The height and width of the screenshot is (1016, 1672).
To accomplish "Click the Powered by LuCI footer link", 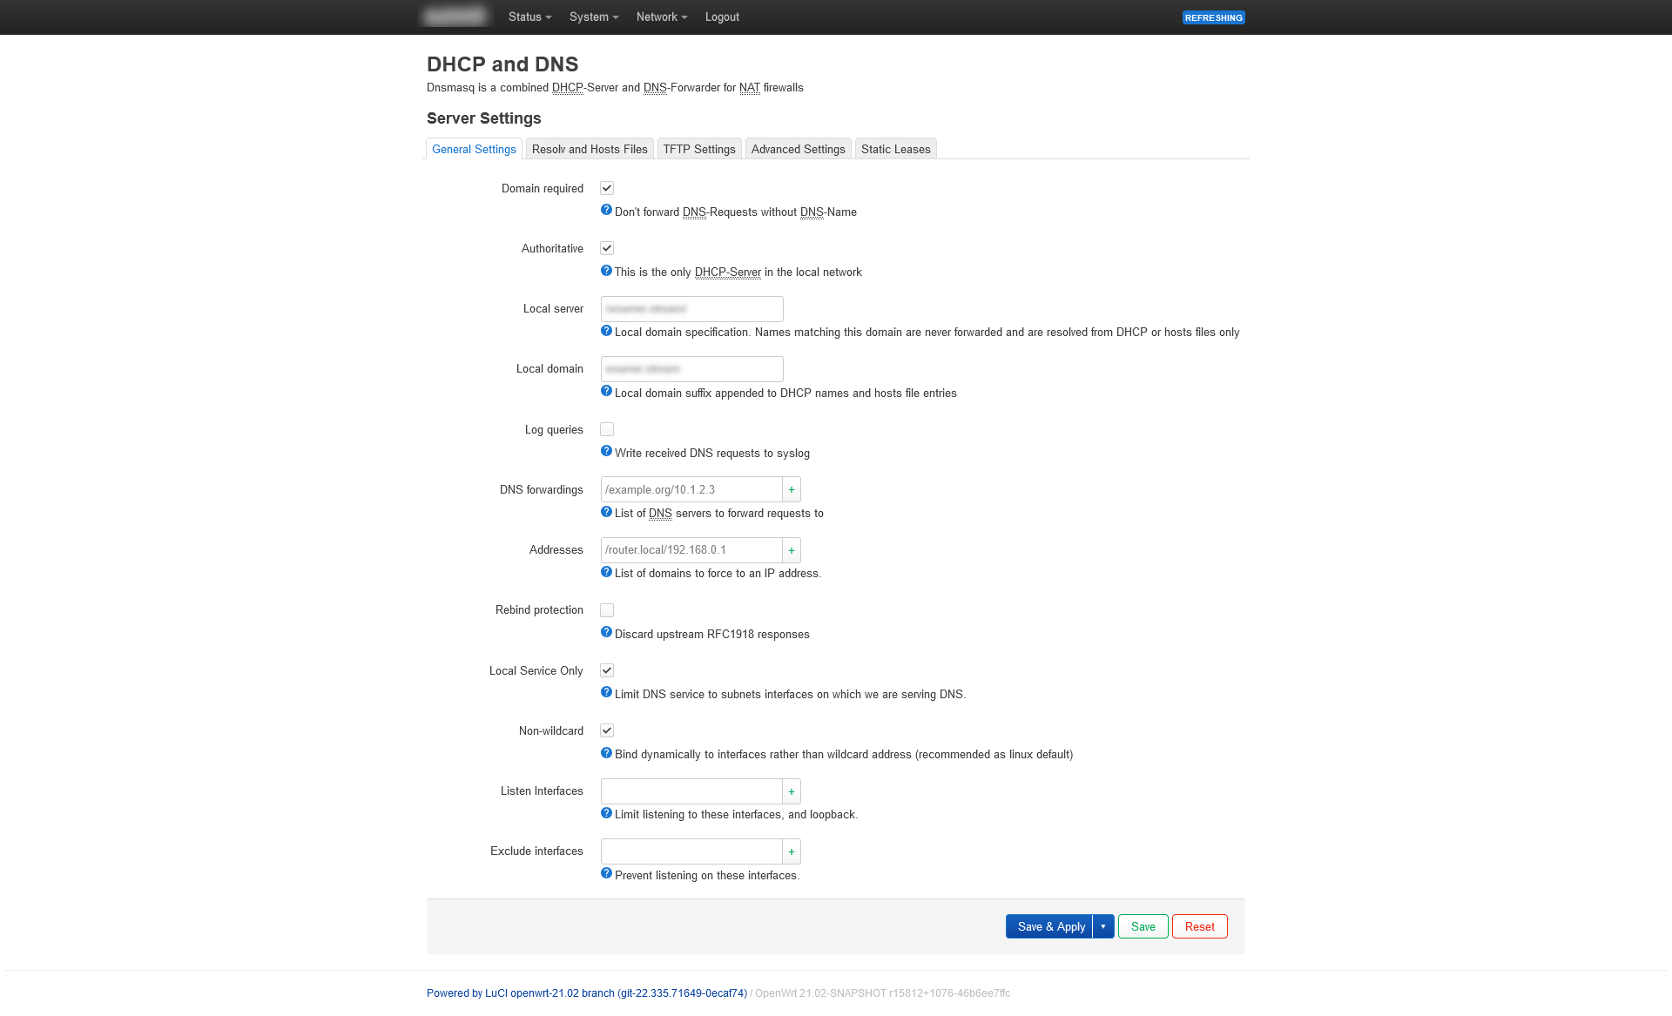I will (586, 993).
